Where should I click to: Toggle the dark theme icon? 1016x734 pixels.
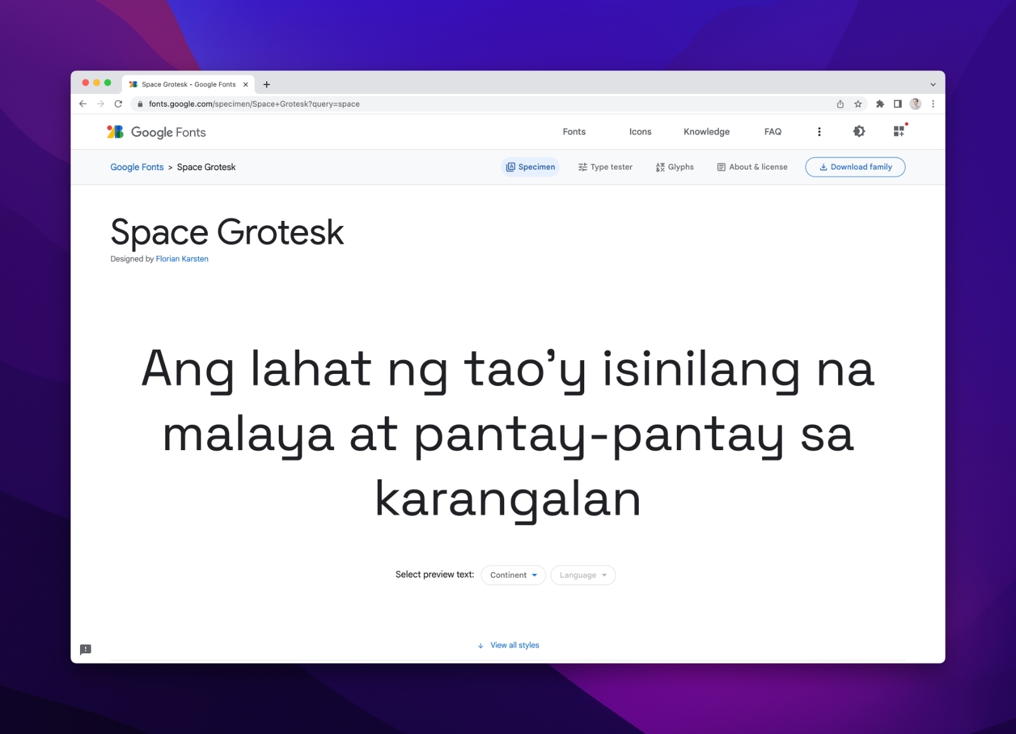859,131
